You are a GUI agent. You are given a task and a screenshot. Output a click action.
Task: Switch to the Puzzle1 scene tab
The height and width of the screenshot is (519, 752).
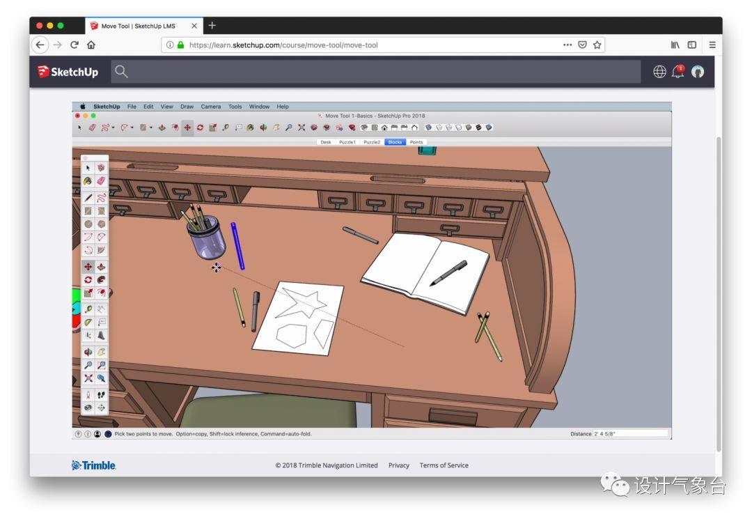(x=347, y=142)
